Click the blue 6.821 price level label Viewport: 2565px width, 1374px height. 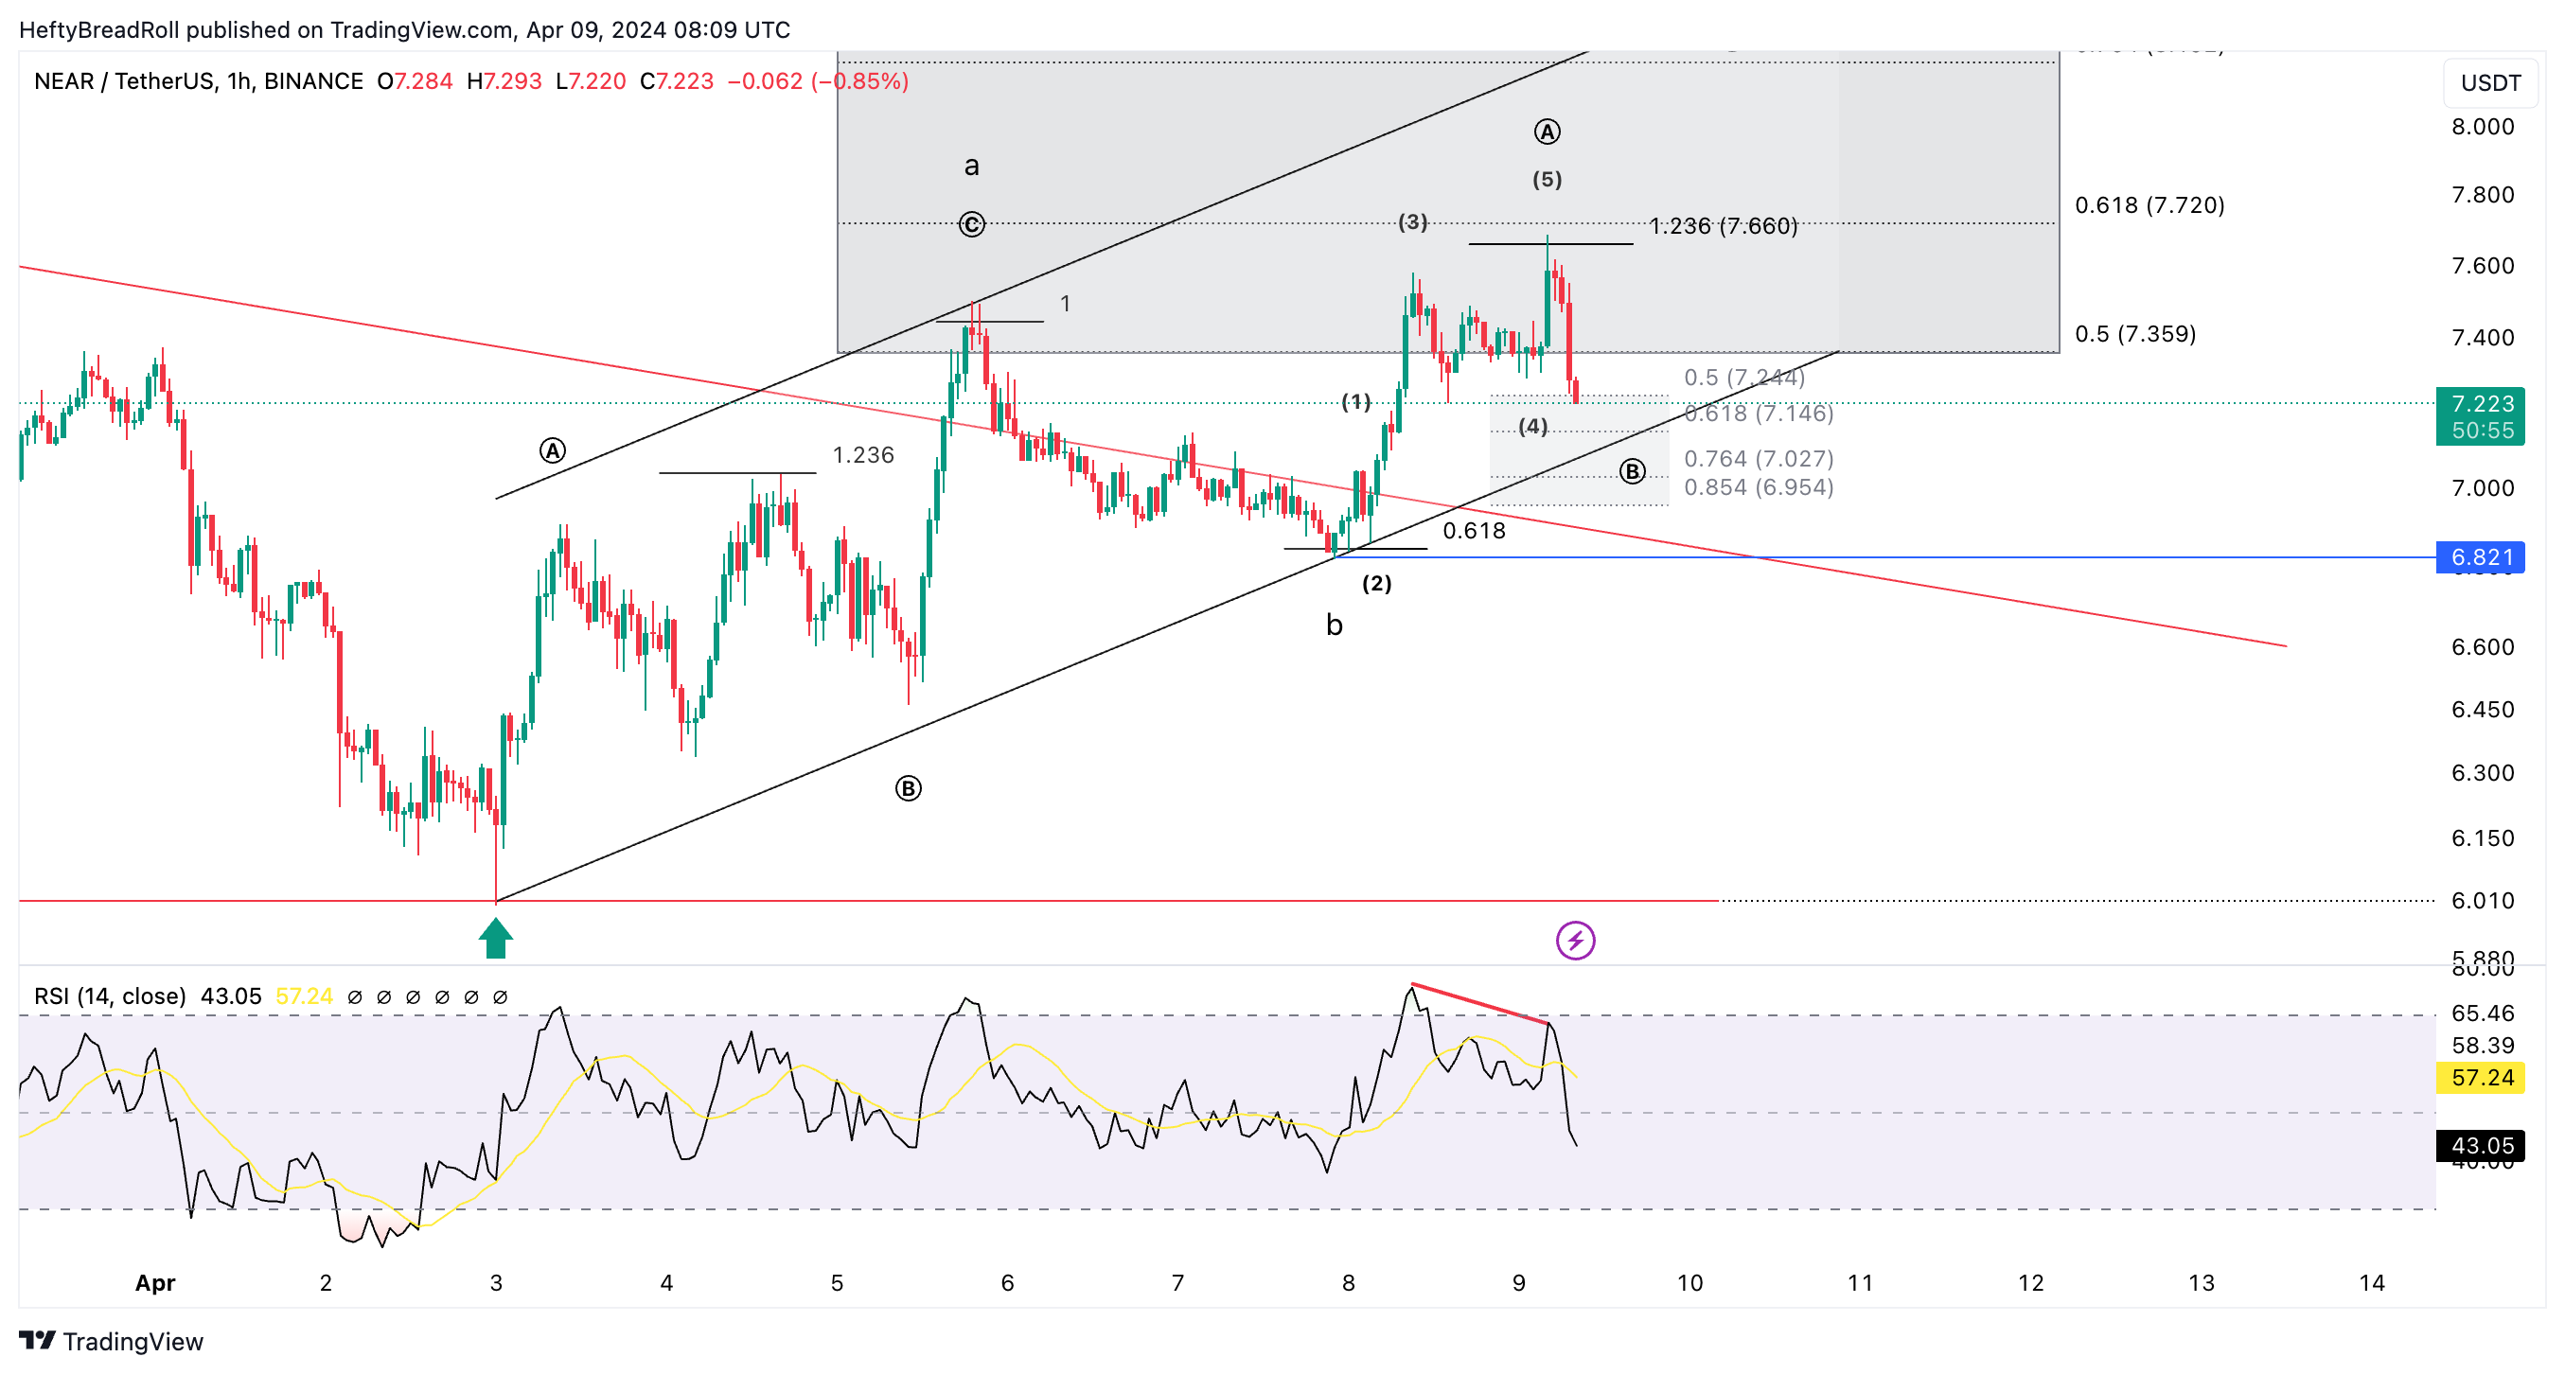(x=2481, y=556)
